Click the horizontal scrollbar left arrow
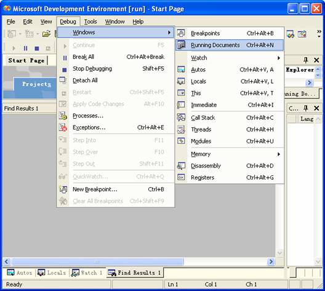Image resolution: width=325 pixels, height=291 pixels. tap(7, 261)
